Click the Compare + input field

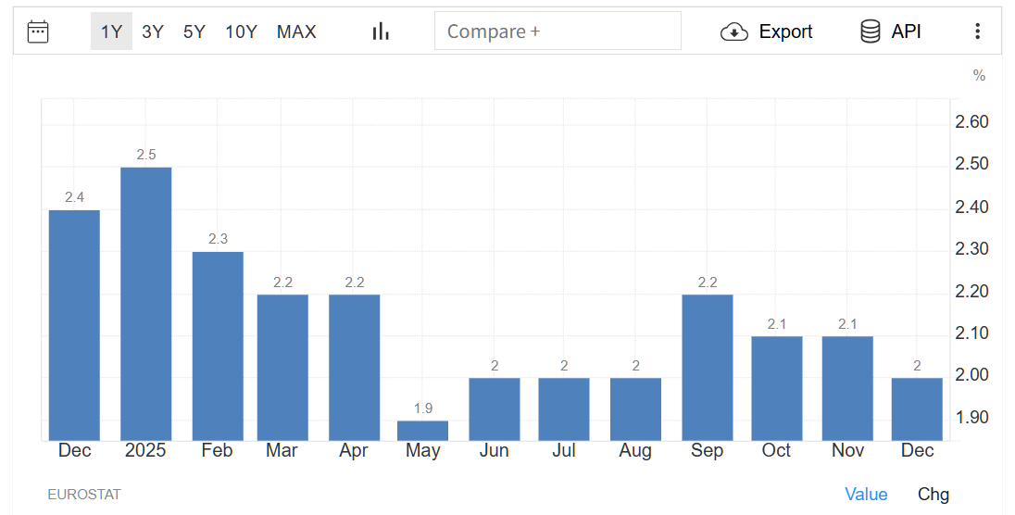coord(558,31)
